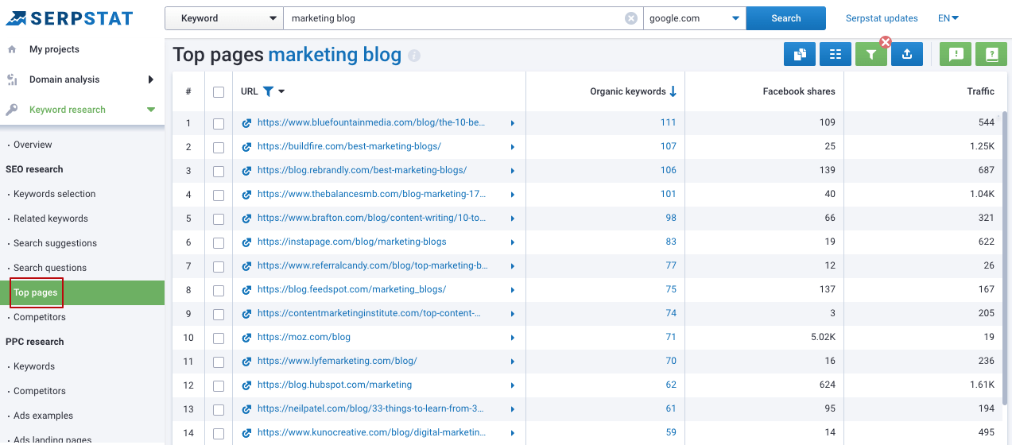Open external link icon for instapage row
This screenshot has width=1012, height=445.
click(246, 242)
